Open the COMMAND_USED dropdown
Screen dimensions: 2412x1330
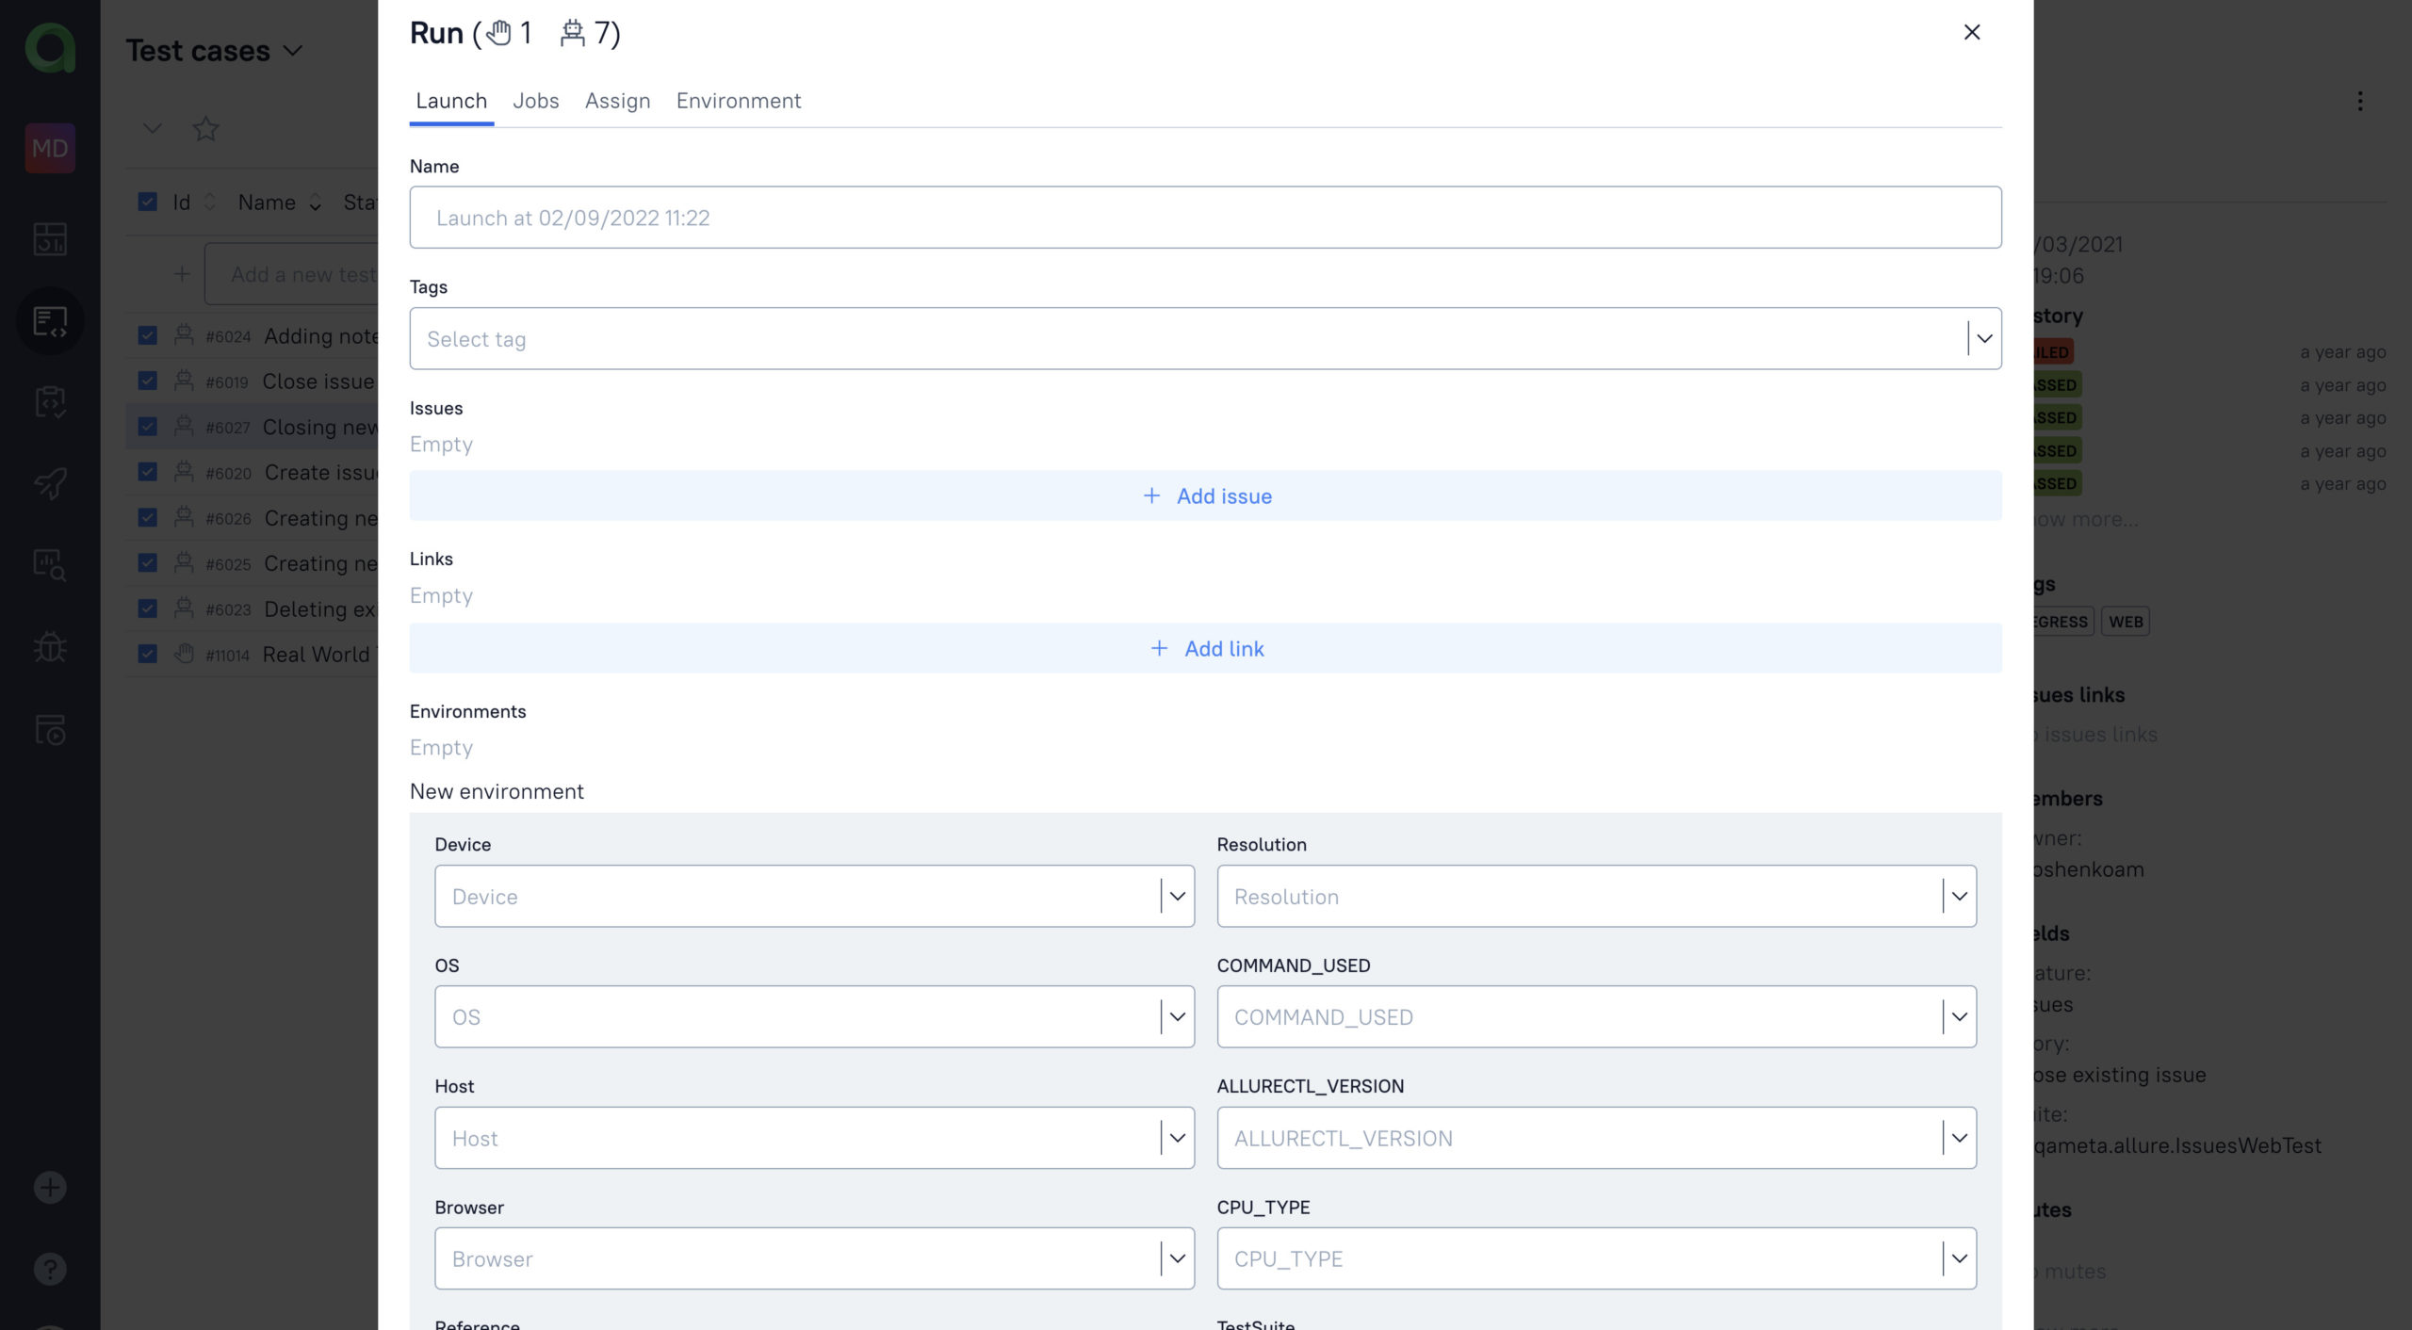click(1596, 1016)
